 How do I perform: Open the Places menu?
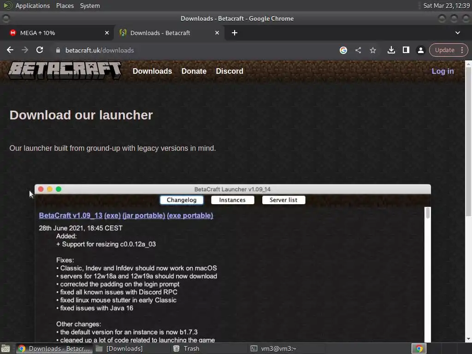pyautogui.click(x=65, y=6)
